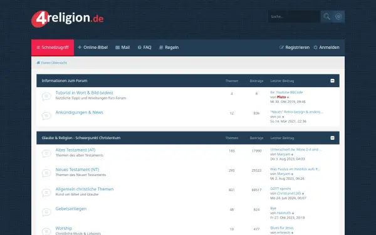Click the Registrieren link

coord(295,48)
